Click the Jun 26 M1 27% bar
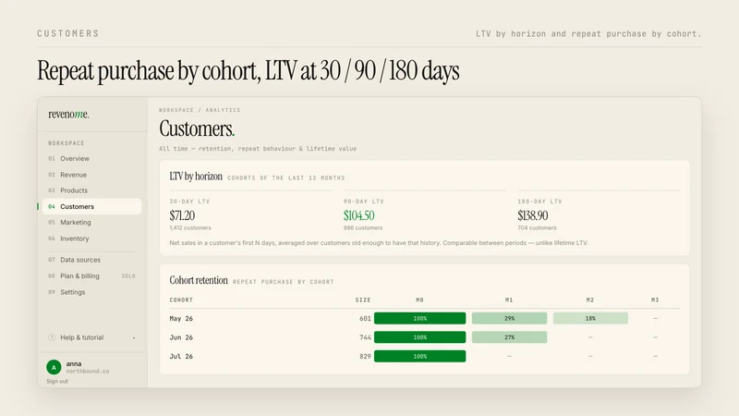Viewport: 739px width, 416px height. pyautogui.click(x=510, y=337)
